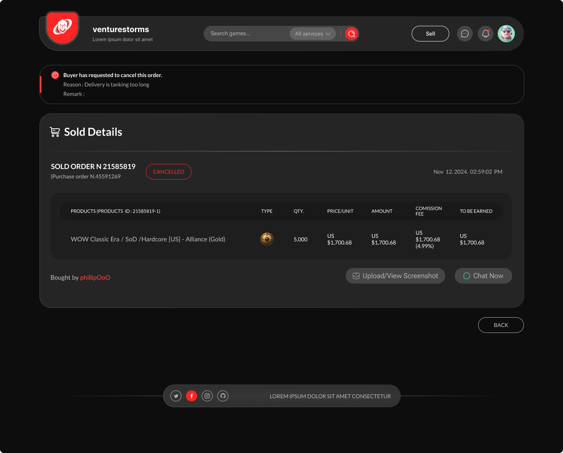This screenshot has width=563, height=453.
Task: Click the venturestorms site title
Action: click(121, 29)
